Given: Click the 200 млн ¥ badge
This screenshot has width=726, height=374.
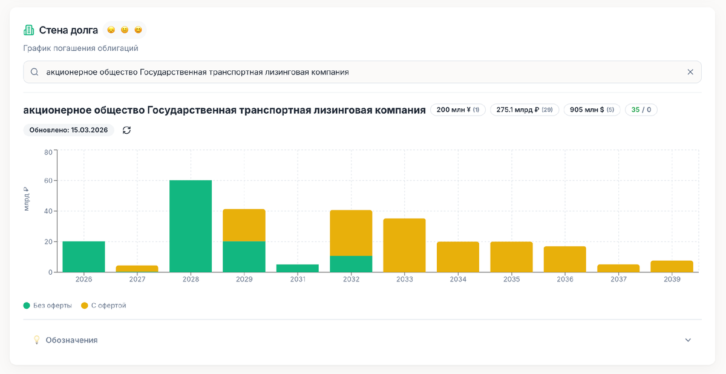Looking at the screenshot, I should (458, 110).
